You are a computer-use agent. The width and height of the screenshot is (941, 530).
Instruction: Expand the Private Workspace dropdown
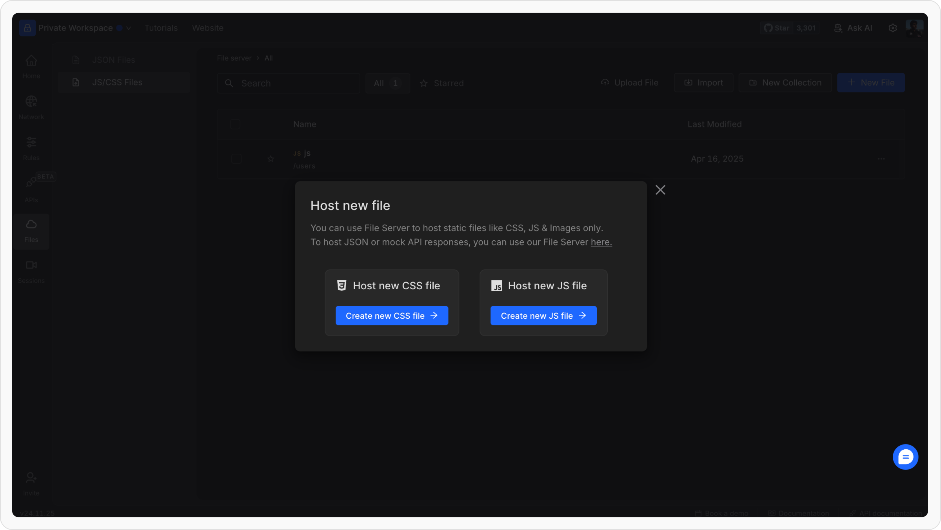click(x=128, y=28)
